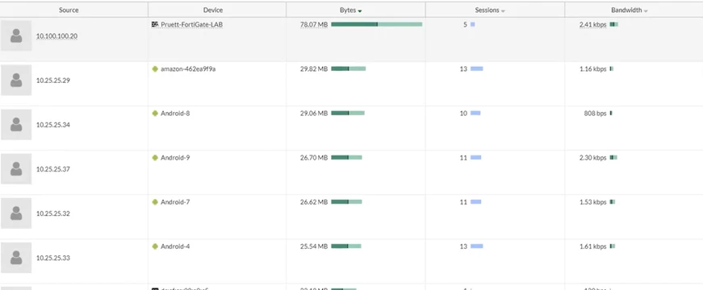The height and width of the screenshot is (290, 703).
Task: Click the user avatar for 10.25.25.32
Action: click(x=16, y=213)
